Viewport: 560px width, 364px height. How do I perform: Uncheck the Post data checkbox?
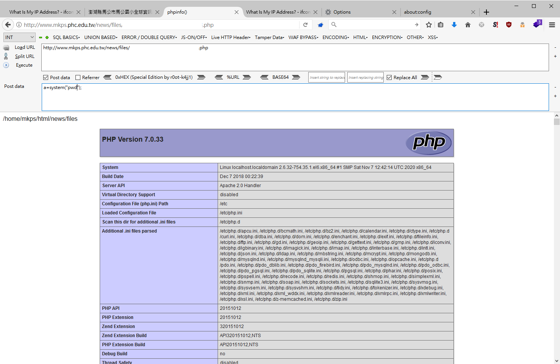coord(46,78)
